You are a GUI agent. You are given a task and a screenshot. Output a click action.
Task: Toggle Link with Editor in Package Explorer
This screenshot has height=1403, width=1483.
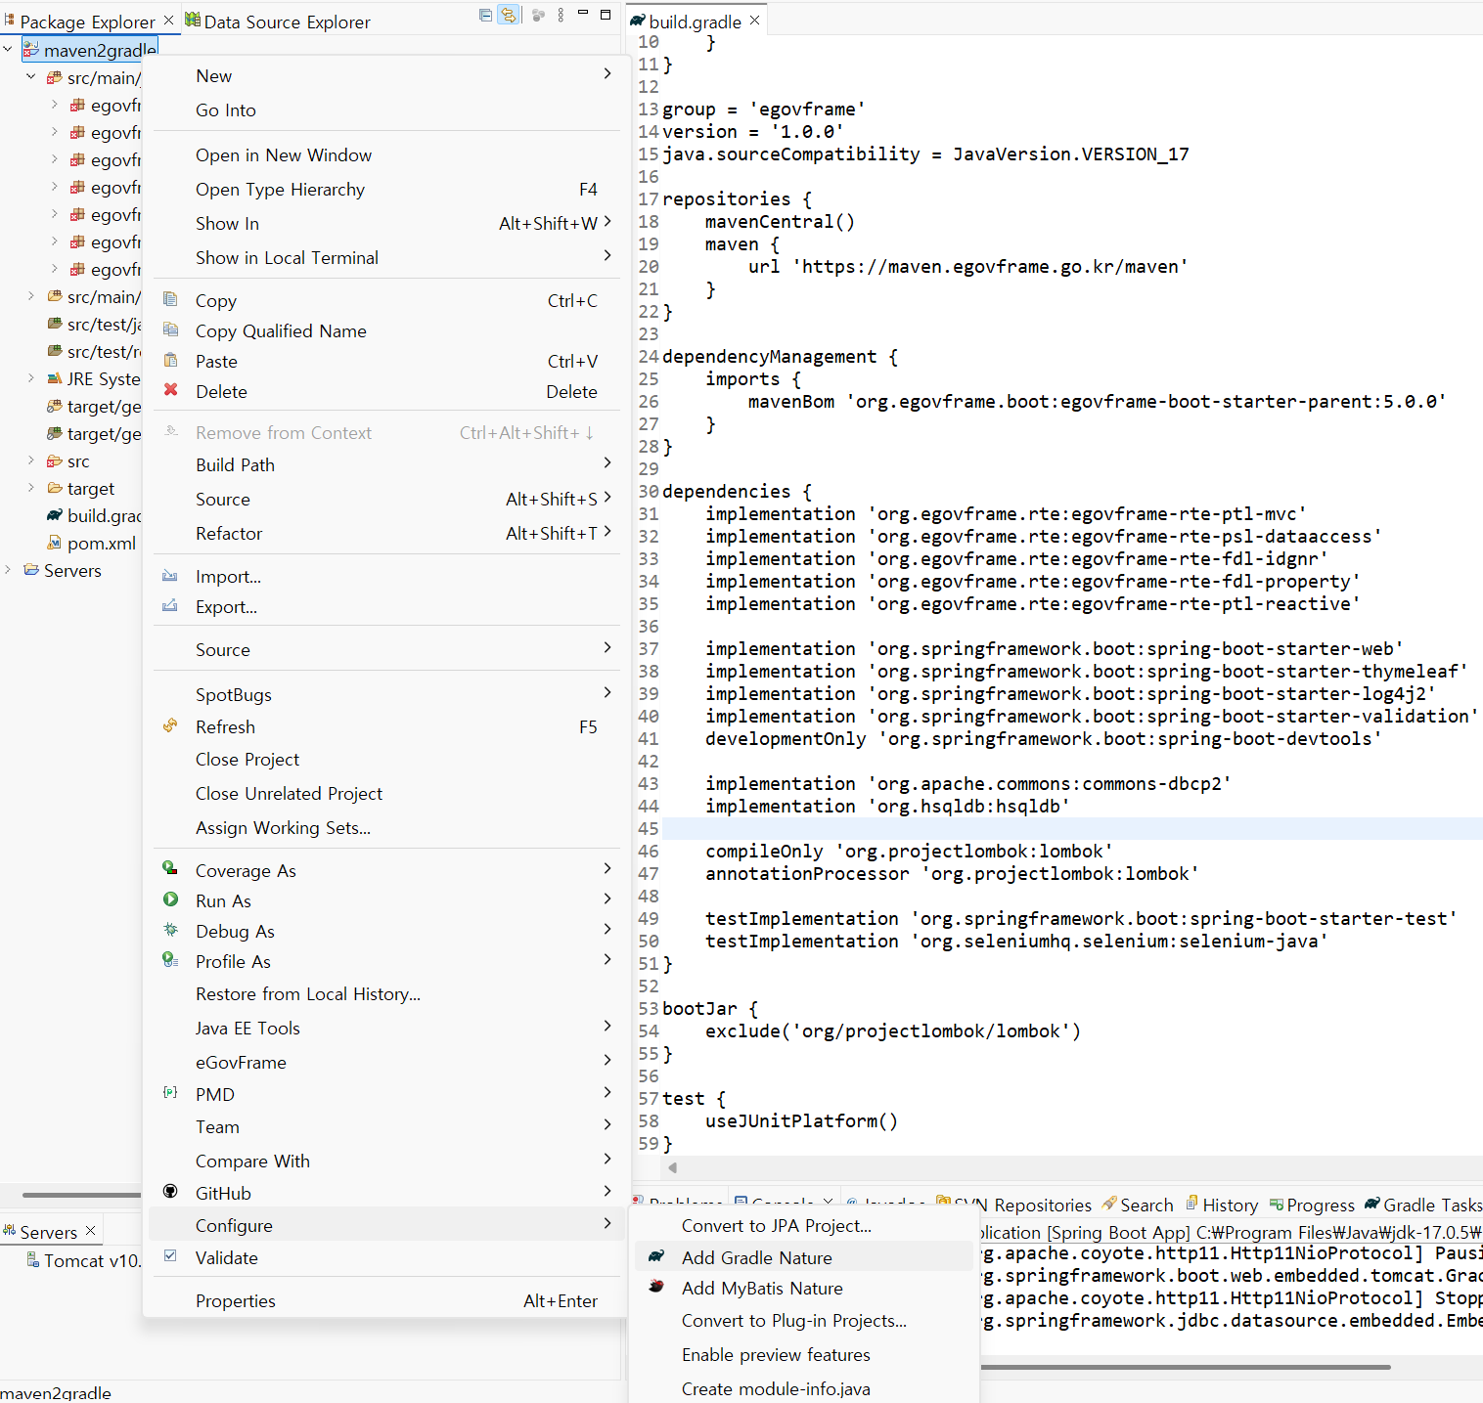(x=509, y=15)
